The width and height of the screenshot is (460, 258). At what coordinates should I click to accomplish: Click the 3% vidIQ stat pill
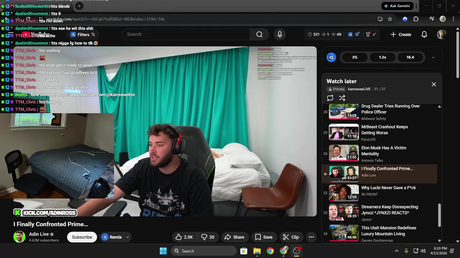click(x=355, y=57)
